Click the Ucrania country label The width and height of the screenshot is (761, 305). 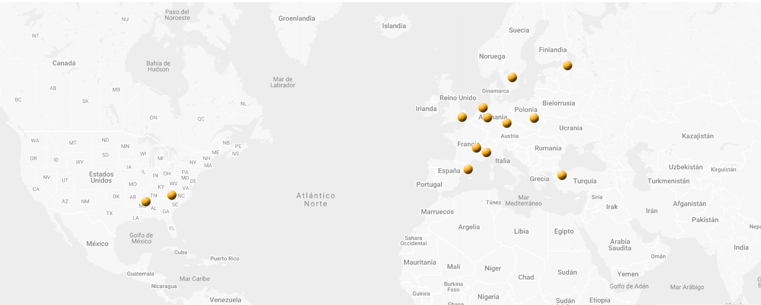(x=571, y=128)
